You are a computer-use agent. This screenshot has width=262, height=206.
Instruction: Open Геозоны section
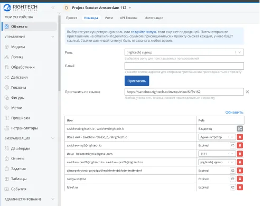tap(18, 88)
